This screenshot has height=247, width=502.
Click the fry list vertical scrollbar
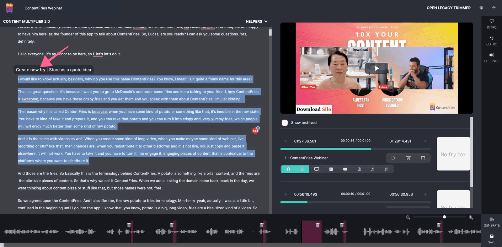[x=472, y=152]
